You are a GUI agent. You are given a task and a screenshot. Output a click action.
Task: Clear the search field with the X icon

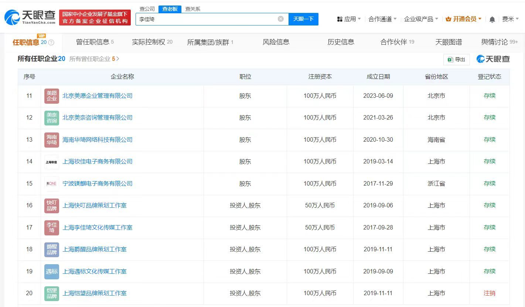[x=281, y=19]
